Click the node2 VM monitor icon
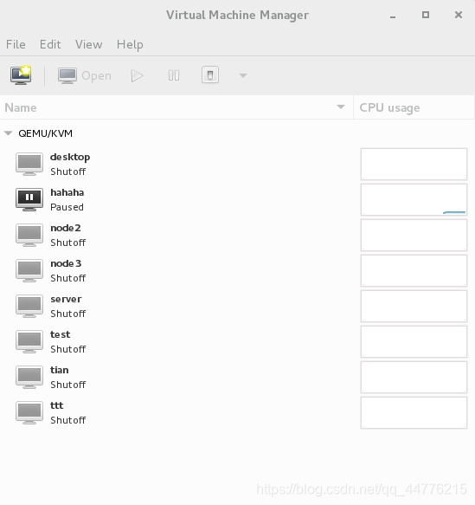 point(29,235)
